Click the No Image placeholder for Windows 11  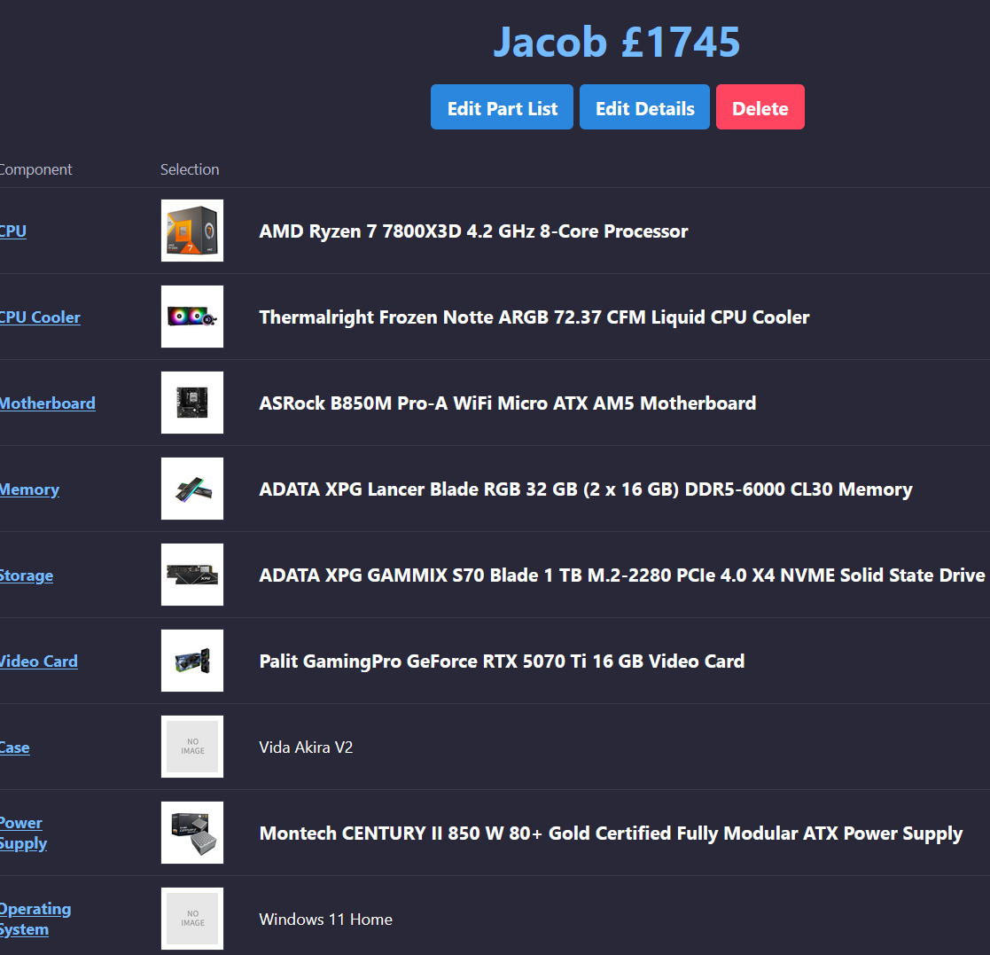(x=192, y=918)
